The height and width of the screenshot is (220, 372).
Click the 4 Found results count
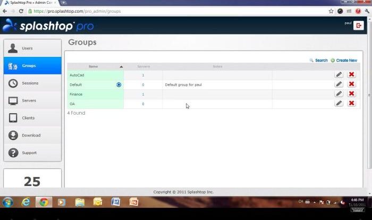point(76,113)
